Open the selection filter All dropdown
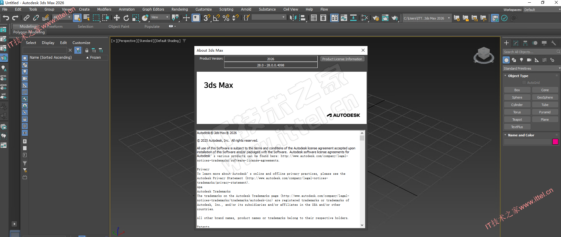The width and height of the screenshot is (561, 237). (x=62, y=17)
